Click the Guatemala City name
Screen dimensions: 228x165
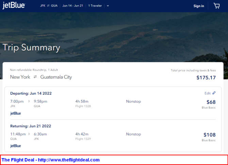click(x=56, y=77)
